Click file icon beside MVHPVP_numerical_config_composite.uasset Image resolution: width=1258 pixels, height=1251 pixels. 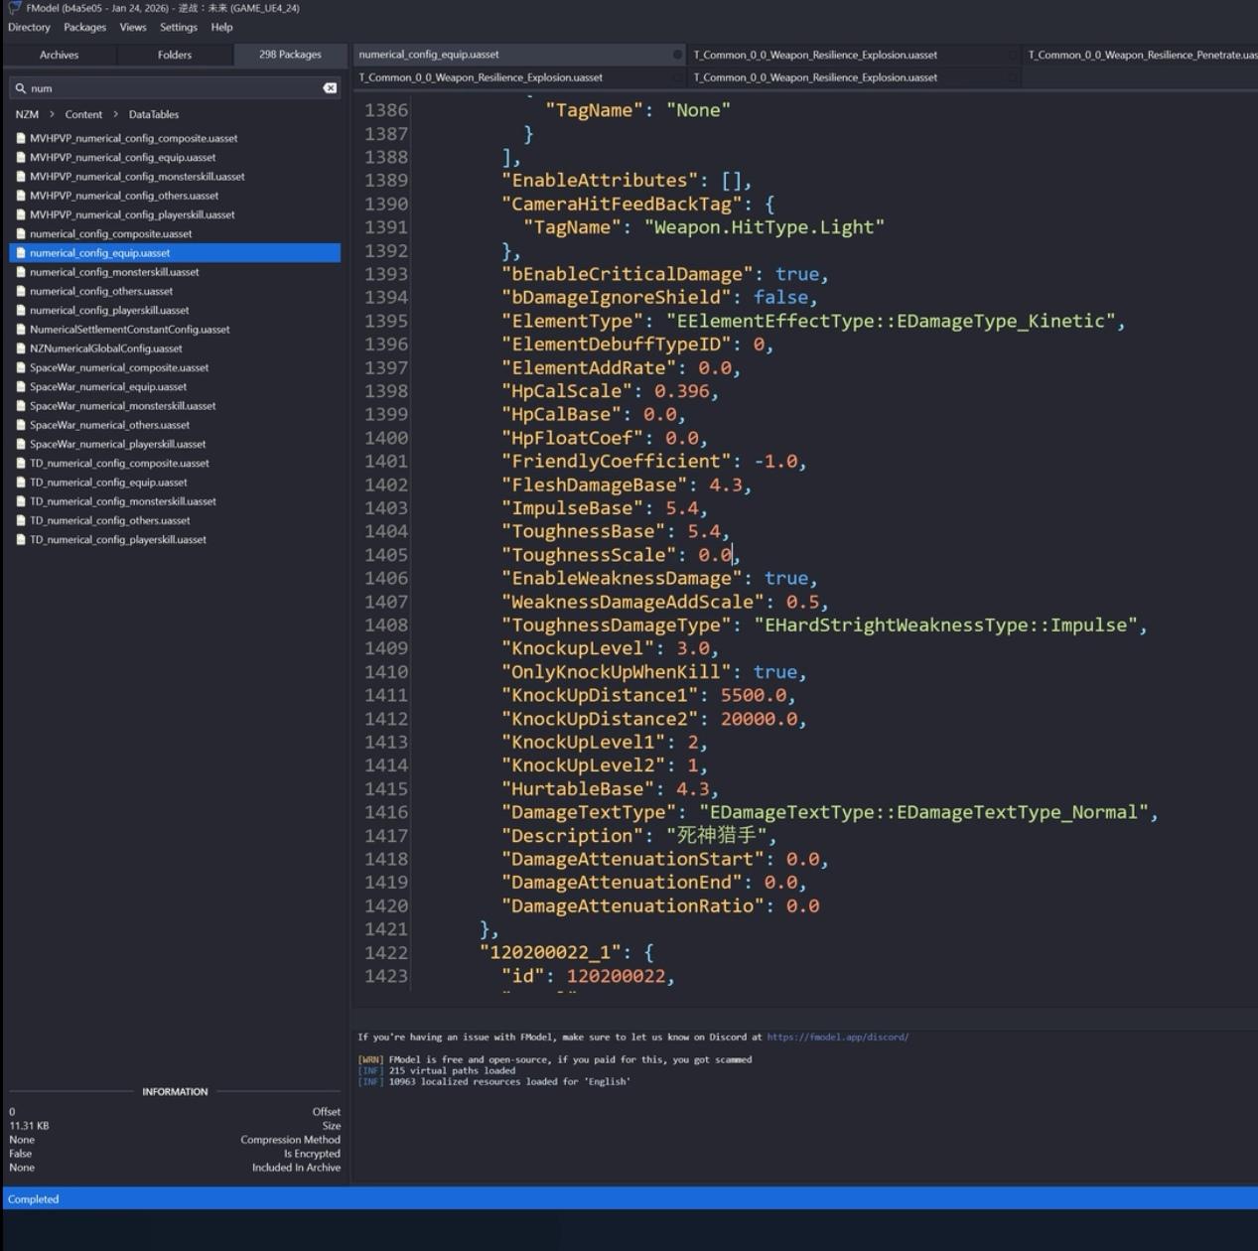click(21, 139)
